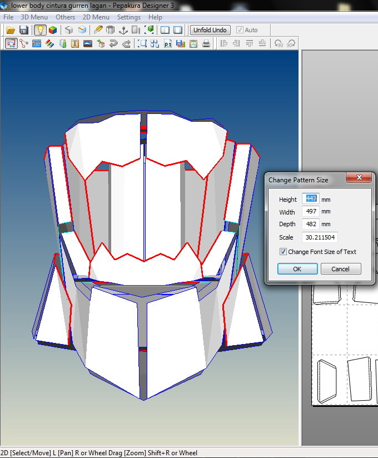Open the 3D Menu
The image size is (378, 458).
(34, 17)
